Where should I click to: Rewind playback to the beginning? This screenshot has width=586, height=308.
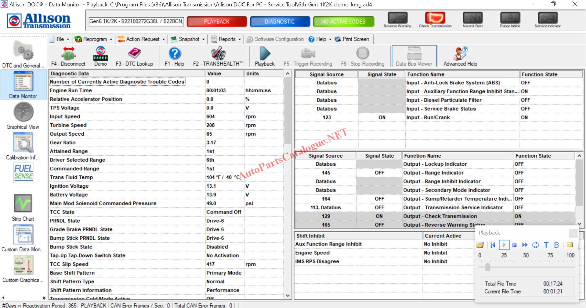click(x=493, y=245)
